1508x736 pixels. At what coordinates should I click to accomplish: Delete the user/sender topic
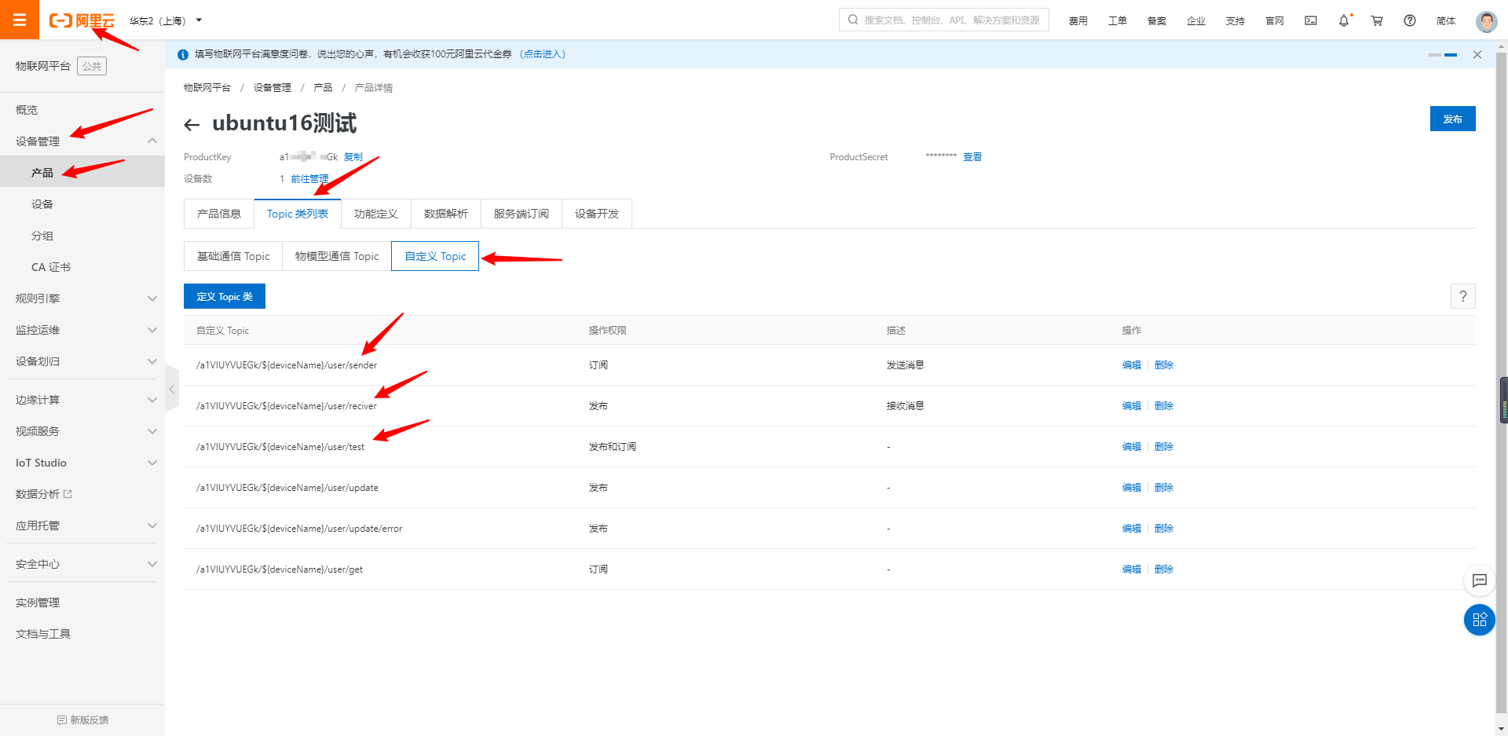pos(1164,365)
